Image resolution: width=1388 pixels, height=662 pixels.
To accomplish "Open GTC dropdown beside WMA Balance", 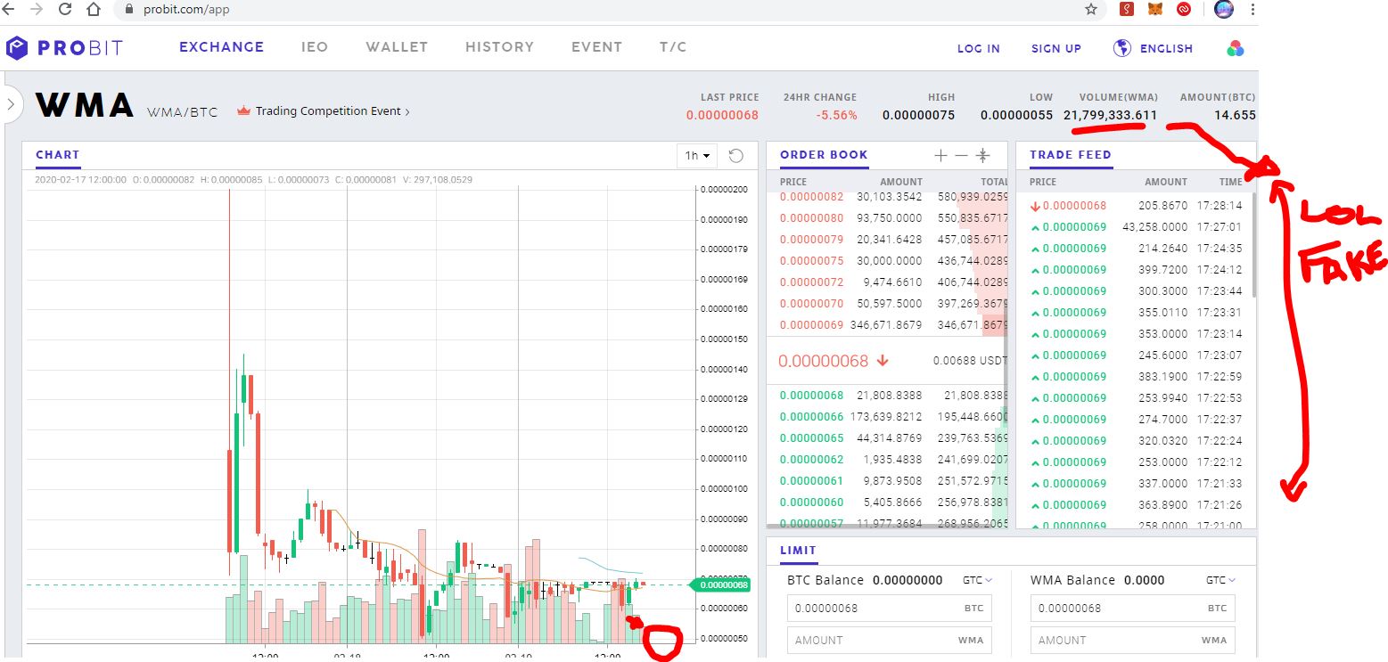I will coord(1221,580).
